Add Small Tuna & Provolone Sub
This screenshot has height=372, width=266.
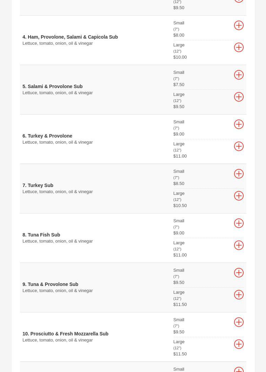click(239, 273)
